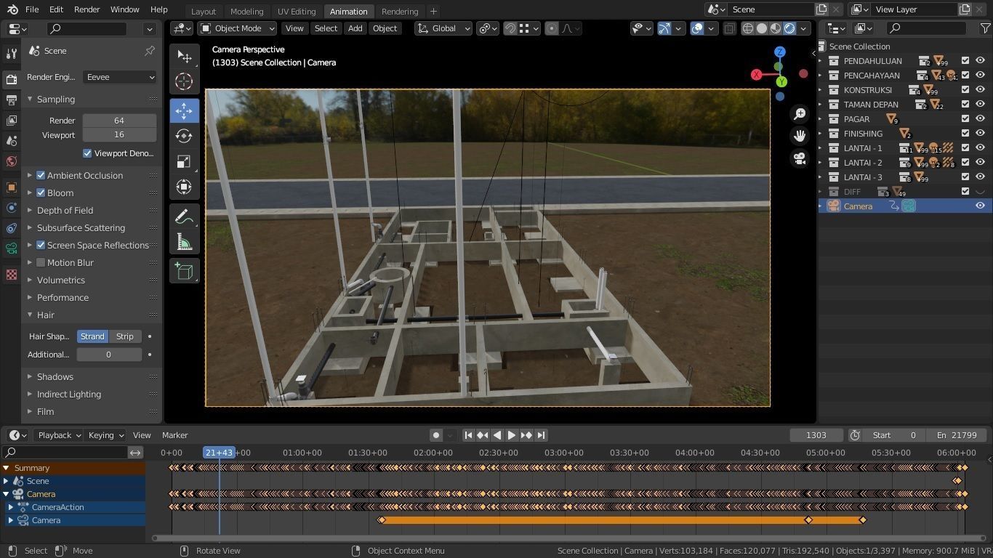The image size is (993, 558).
Task: Toggle auto keying record button
Action: 436,435
